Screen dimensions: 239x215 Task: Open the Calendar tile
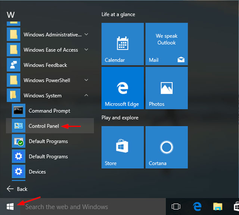[122, 44]
